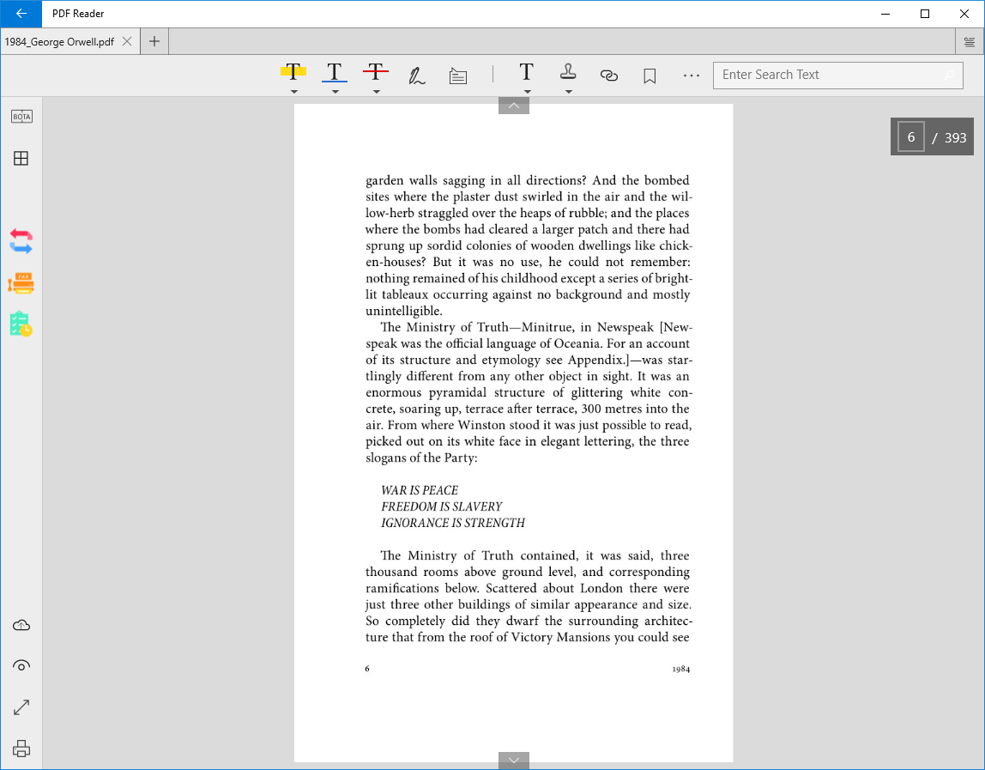Viewport: 985px width, 770px height.
Task: Click the footer text 1984
Action: [x=681, y=669]
